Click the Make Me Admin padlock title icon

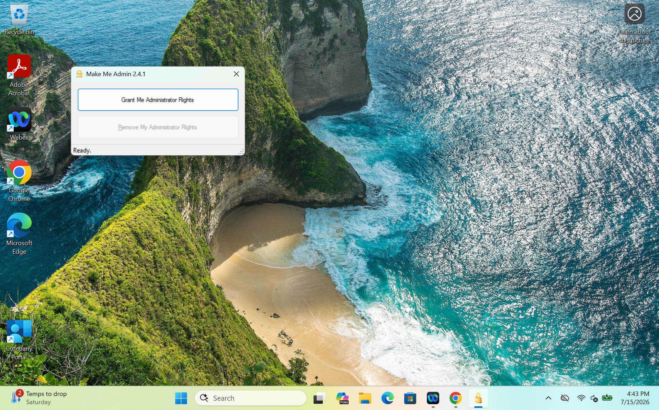tap(79, 74)
